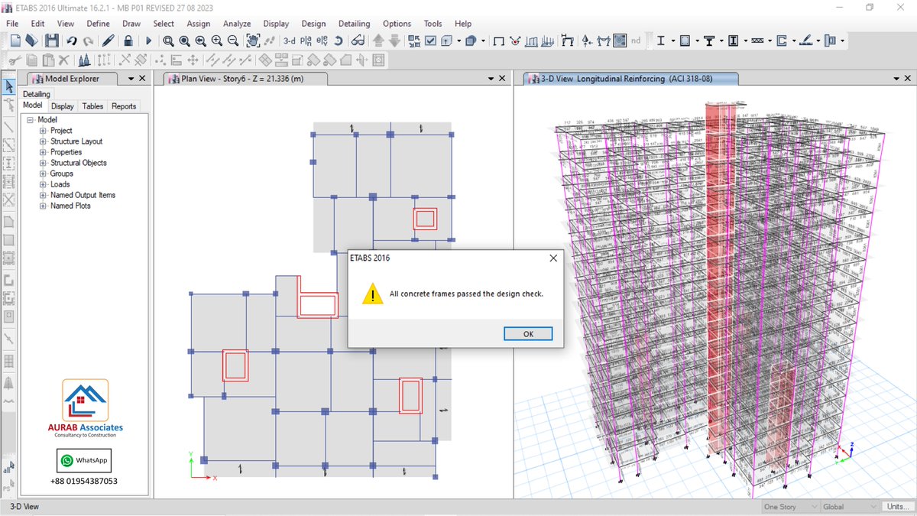The width and height of the screenshot is (917, 516).
Task: Move up in list arrow
Action: [x=377, y=41]
